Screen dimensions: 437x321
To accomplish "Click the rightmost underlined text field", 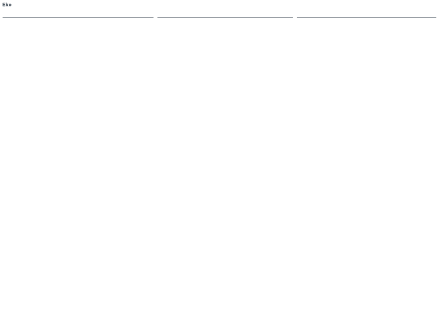I will 367,14.
